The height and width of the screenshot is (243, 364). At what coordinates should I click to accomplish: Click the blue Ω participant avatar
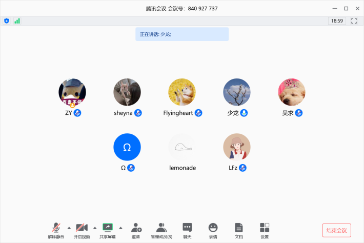coord(127,147)
